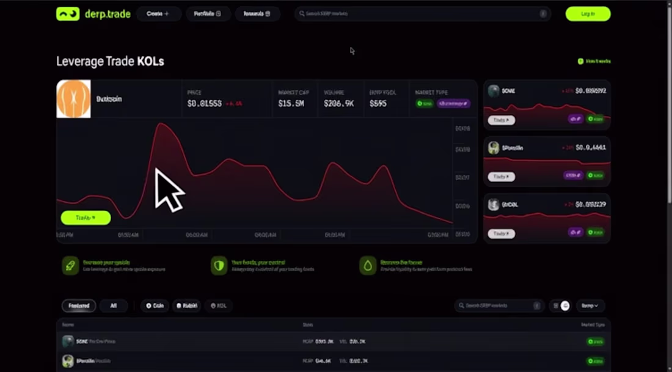This screenshot has width=672, height=372.
Task: Click the market list search field
Action: pyautogui.click(x=499, y=305)
